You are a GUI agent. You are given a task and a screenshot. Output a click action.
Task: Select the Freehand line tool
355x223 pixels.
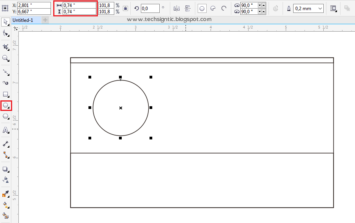point(5,72)
